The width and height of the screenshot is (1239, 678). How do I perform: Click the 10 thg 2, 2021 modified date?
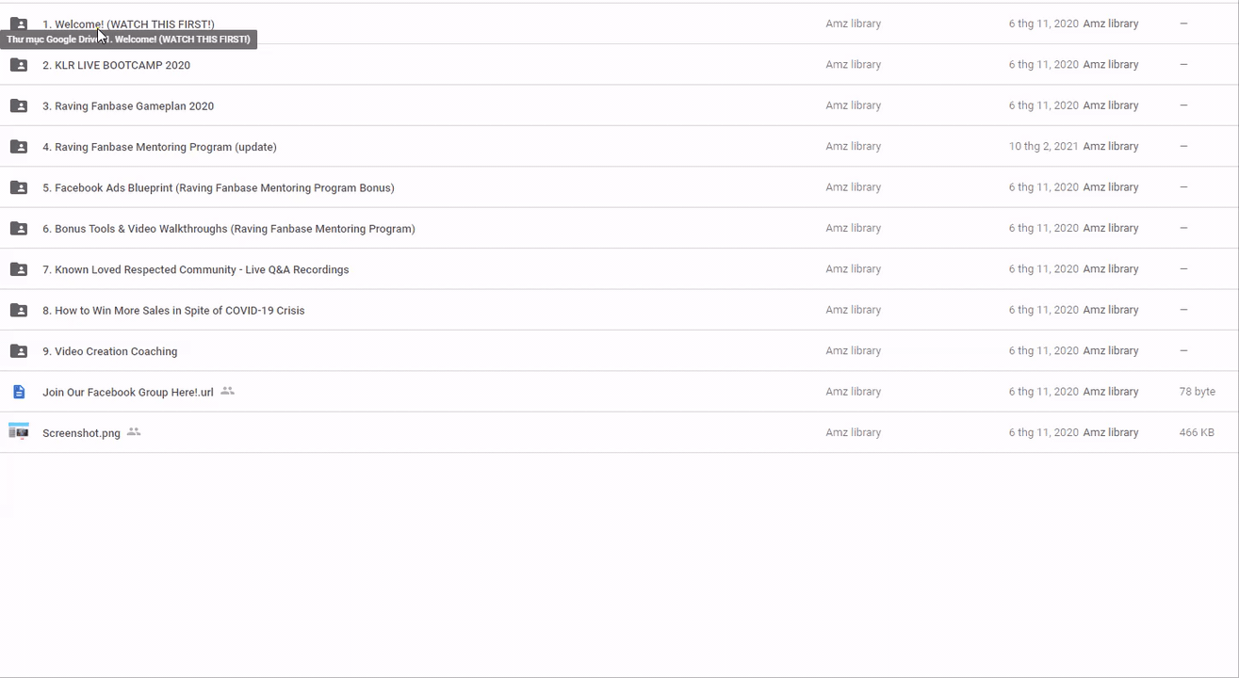[x=1043, y=147]
